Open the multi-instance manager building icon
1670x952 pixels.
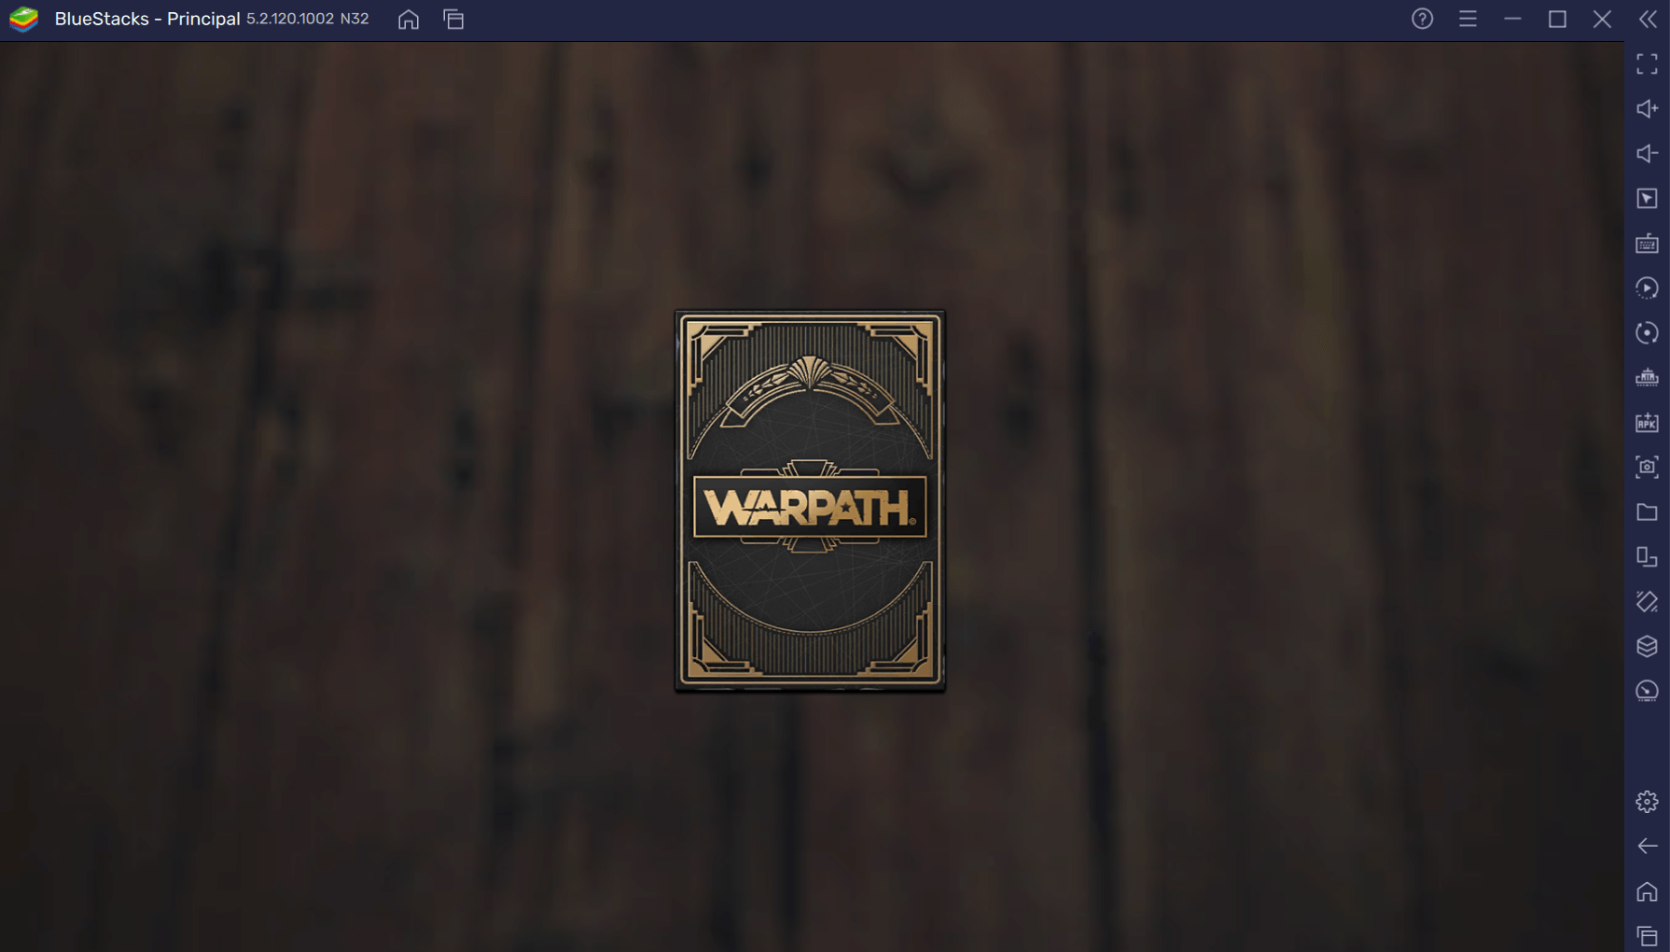tap(1647, 378)
